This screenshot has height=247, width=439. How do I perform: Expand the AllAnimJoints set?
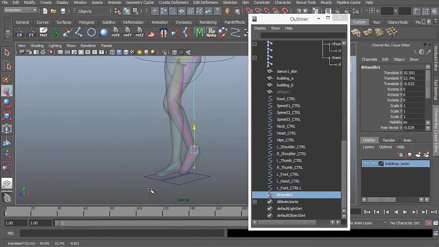[255, 202]
